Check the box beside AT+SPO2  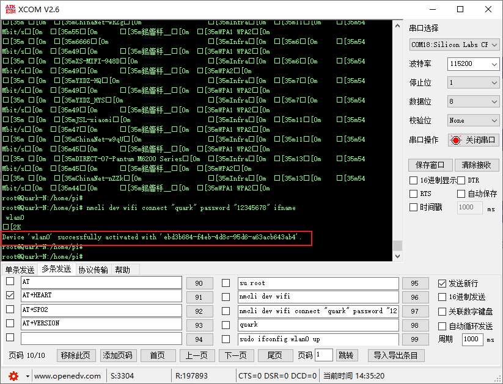(x=10, y=310)
